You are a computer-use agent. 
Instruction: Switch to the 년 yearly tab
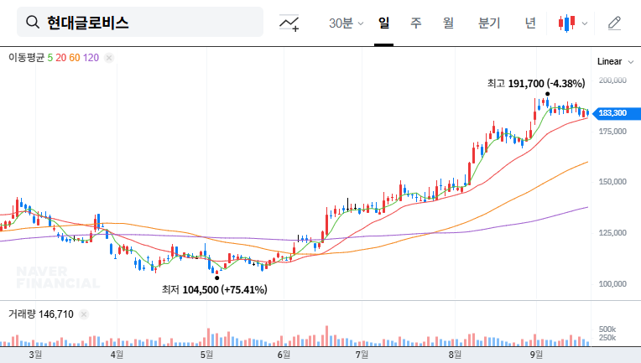tap(530, 23)
